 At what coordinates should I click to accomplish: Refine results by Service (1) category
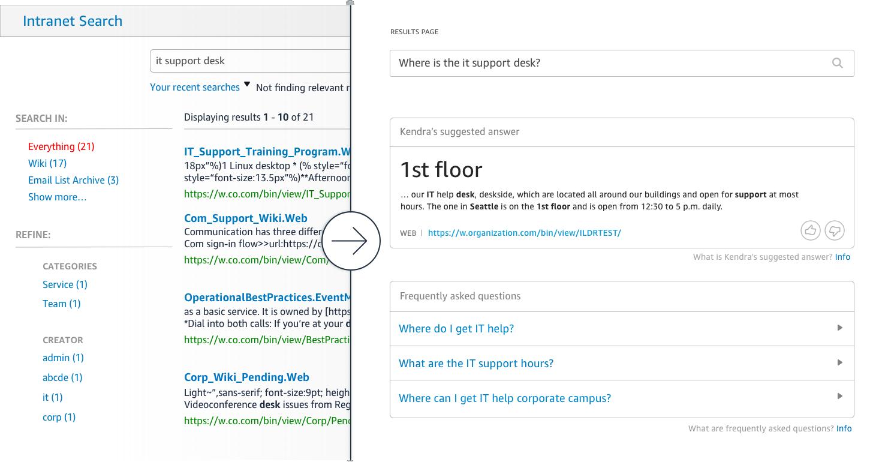[65, 284]
